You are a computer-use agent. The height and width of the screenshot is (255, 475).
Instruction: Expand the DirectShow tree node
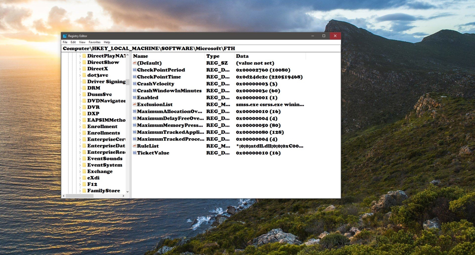pyautogui.click(x=80, y=62)
